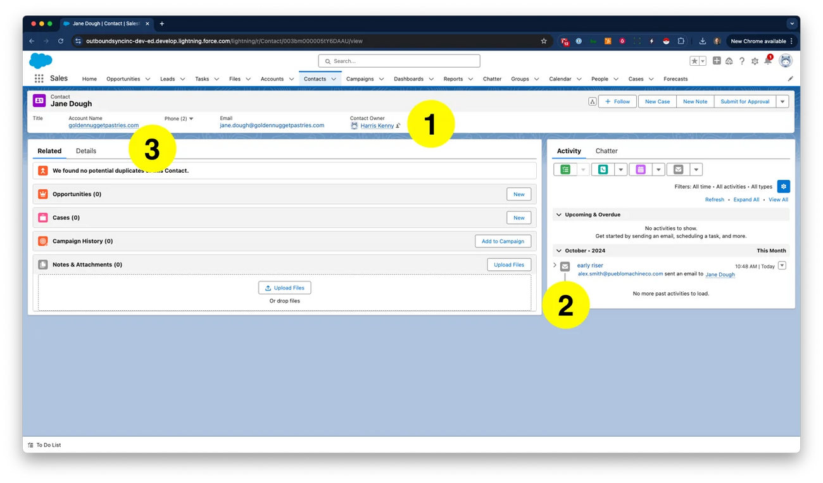
Task: Click the gray Email envelope icon
Action: pyautogui.click(x=678, y=169)
